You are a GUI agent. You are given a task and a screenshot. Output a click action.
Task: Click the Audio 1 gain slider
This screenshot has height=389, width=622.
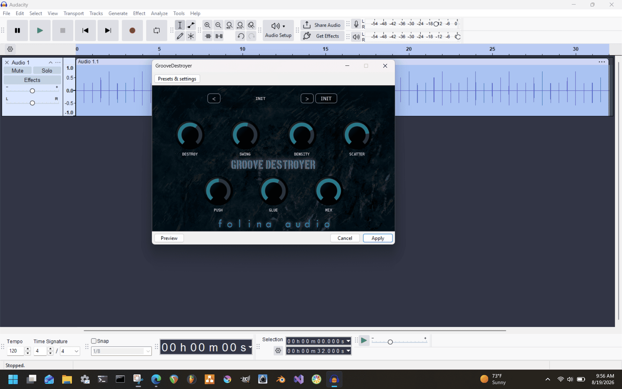coord(32,91)
